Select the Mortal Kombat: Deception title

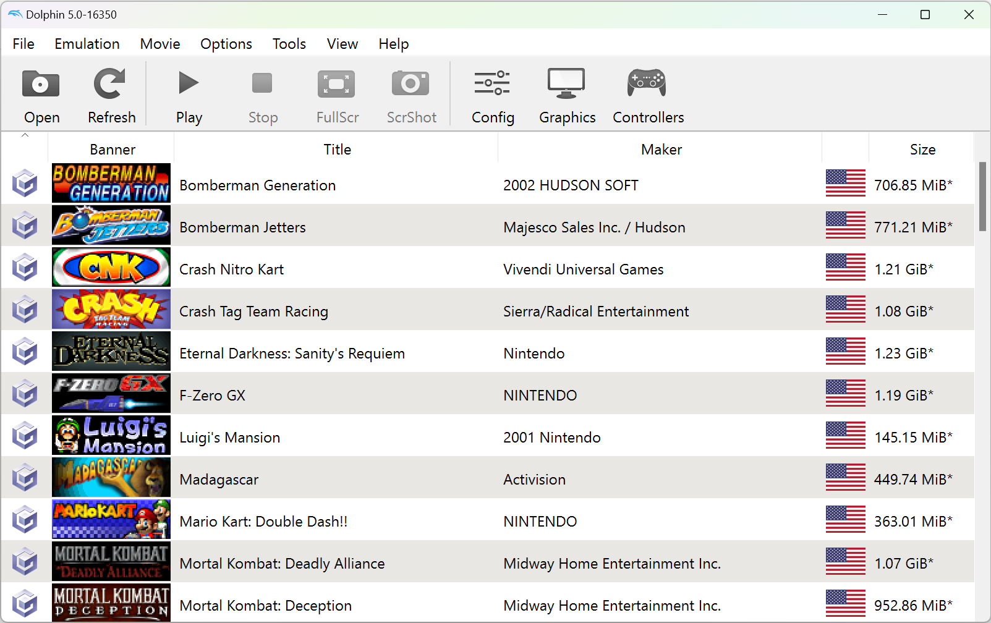(x=265, y=606)
